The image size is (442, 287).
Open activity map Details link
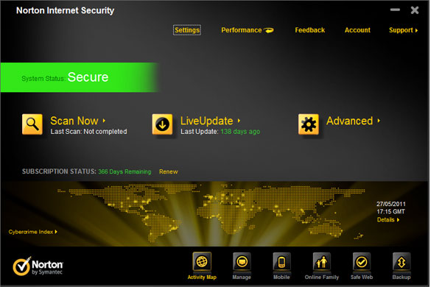(388, 220)
